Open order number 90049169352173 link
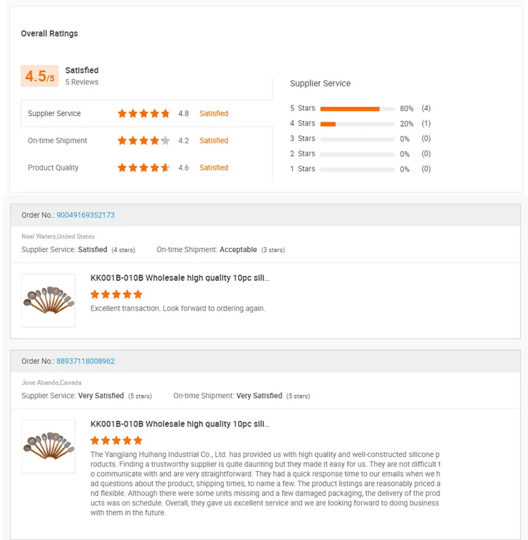This screenshot has width=528, height=540. [x=85, y=215]
